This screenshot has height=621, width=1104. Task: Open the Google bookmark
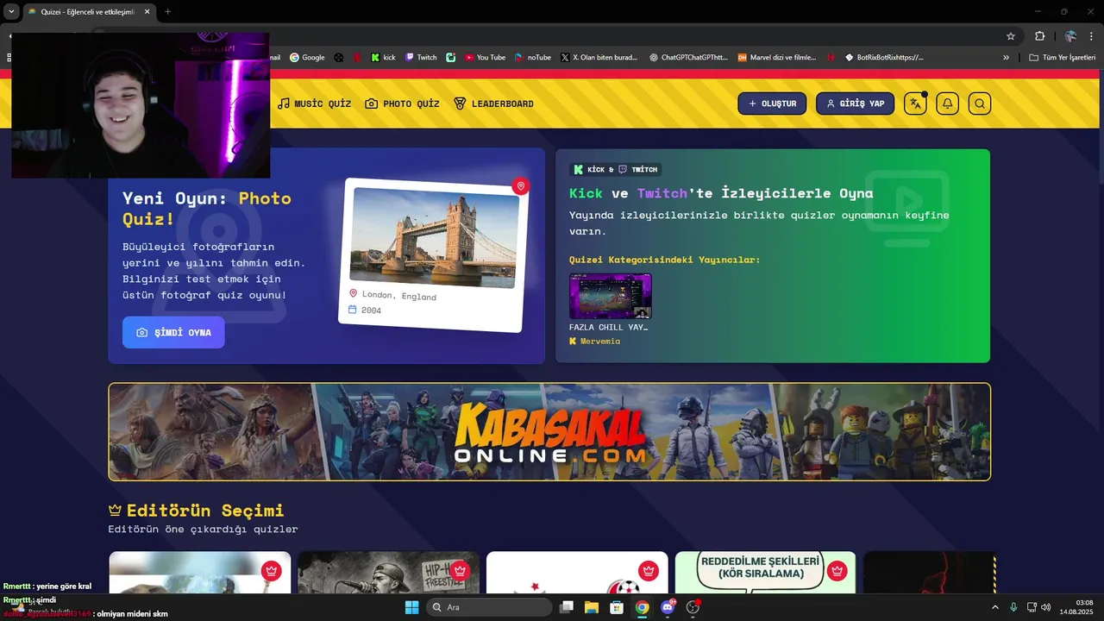click(307, 58)
